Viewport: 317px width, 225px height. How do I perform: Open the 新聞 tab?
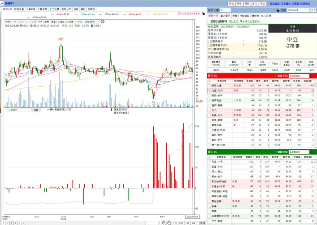pyautogui.click(x=235, y=16)
